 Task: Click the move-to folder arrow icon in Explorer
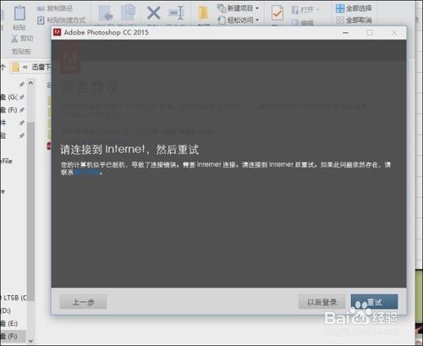106,13
